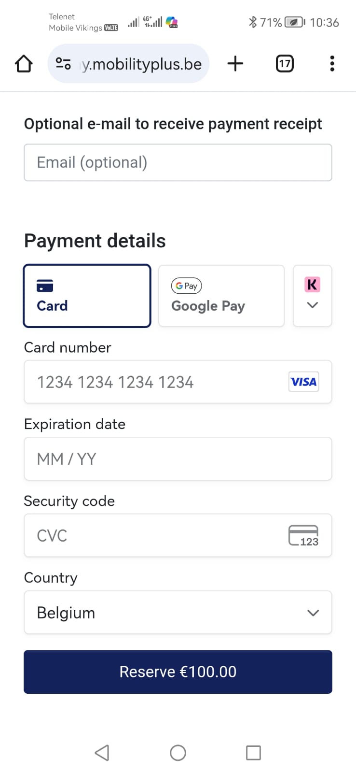Screen dimensions: 356x773
Task: Open site settings icon in address bar
Action: coord(63,63)
